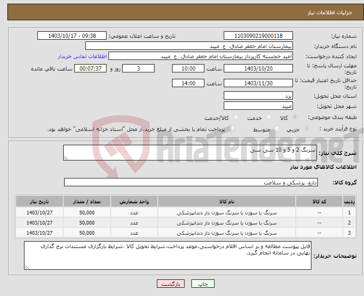Click the تعداد / مقدار column header
364x296 pixels.
[x=87, y=201]
